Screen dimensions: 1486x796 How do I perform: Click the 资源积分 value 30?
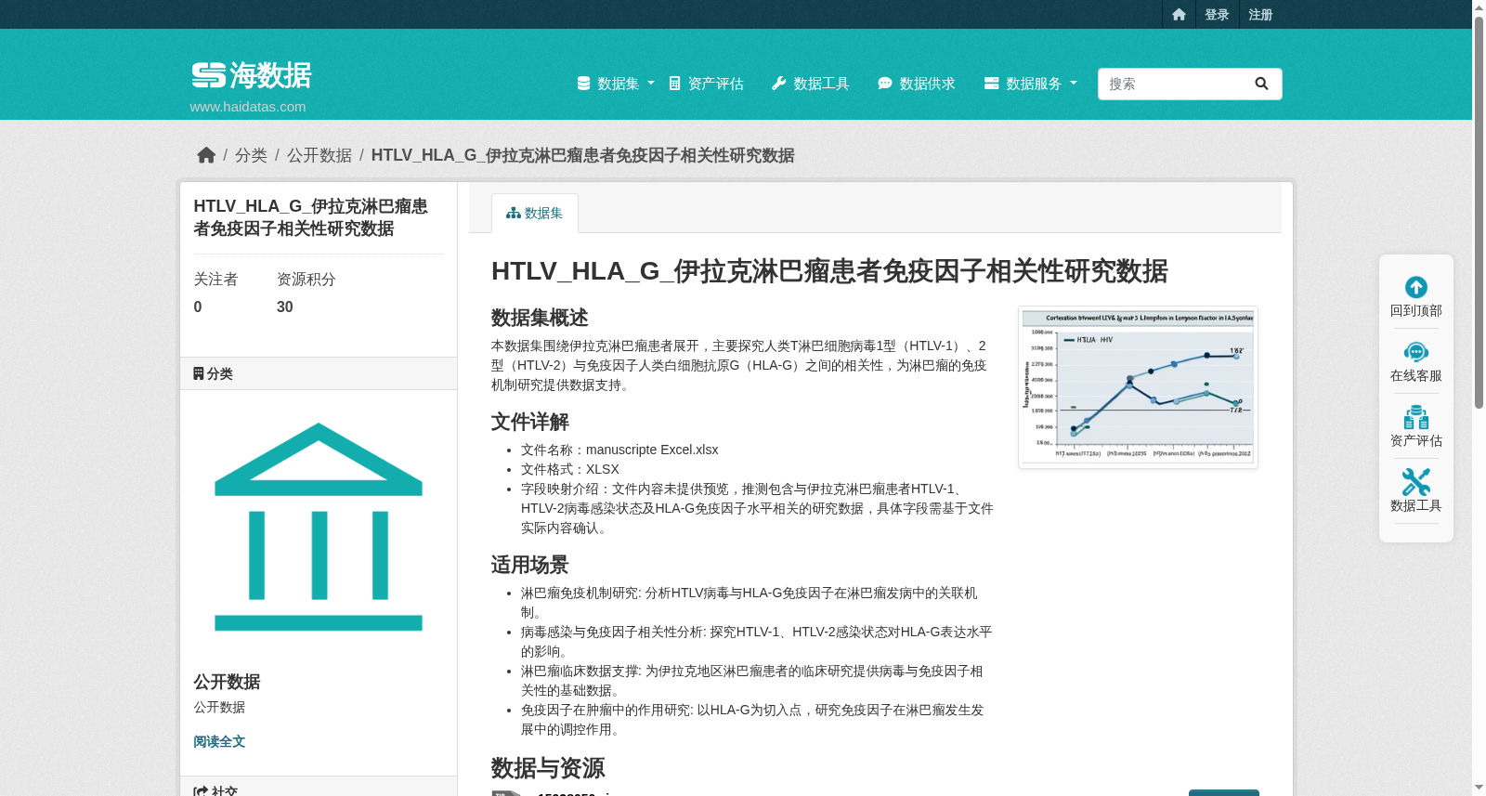(x=285, y=307)
